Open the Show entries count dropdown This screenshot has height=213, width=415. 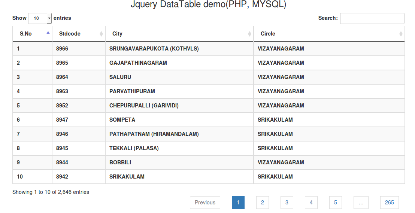coord(40,18)
